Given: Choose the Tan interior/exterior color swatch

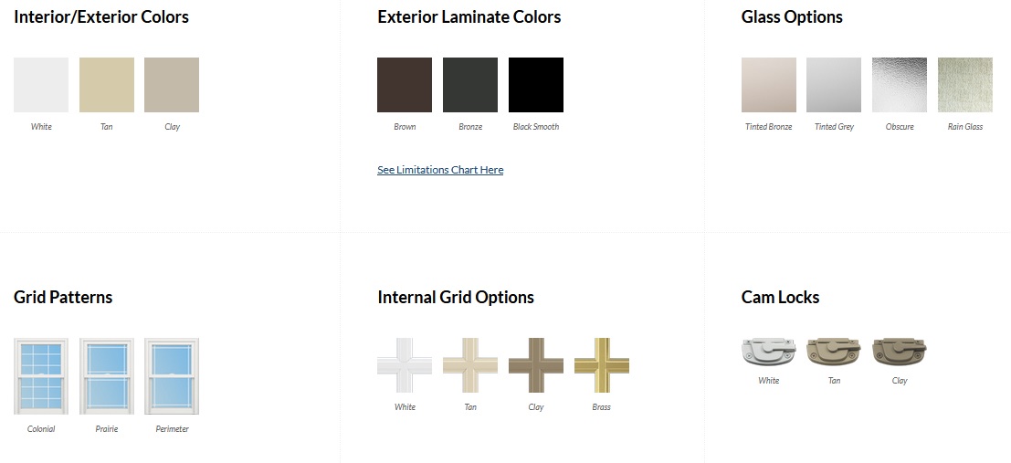Looking at the screenshot, I should 107,85.
